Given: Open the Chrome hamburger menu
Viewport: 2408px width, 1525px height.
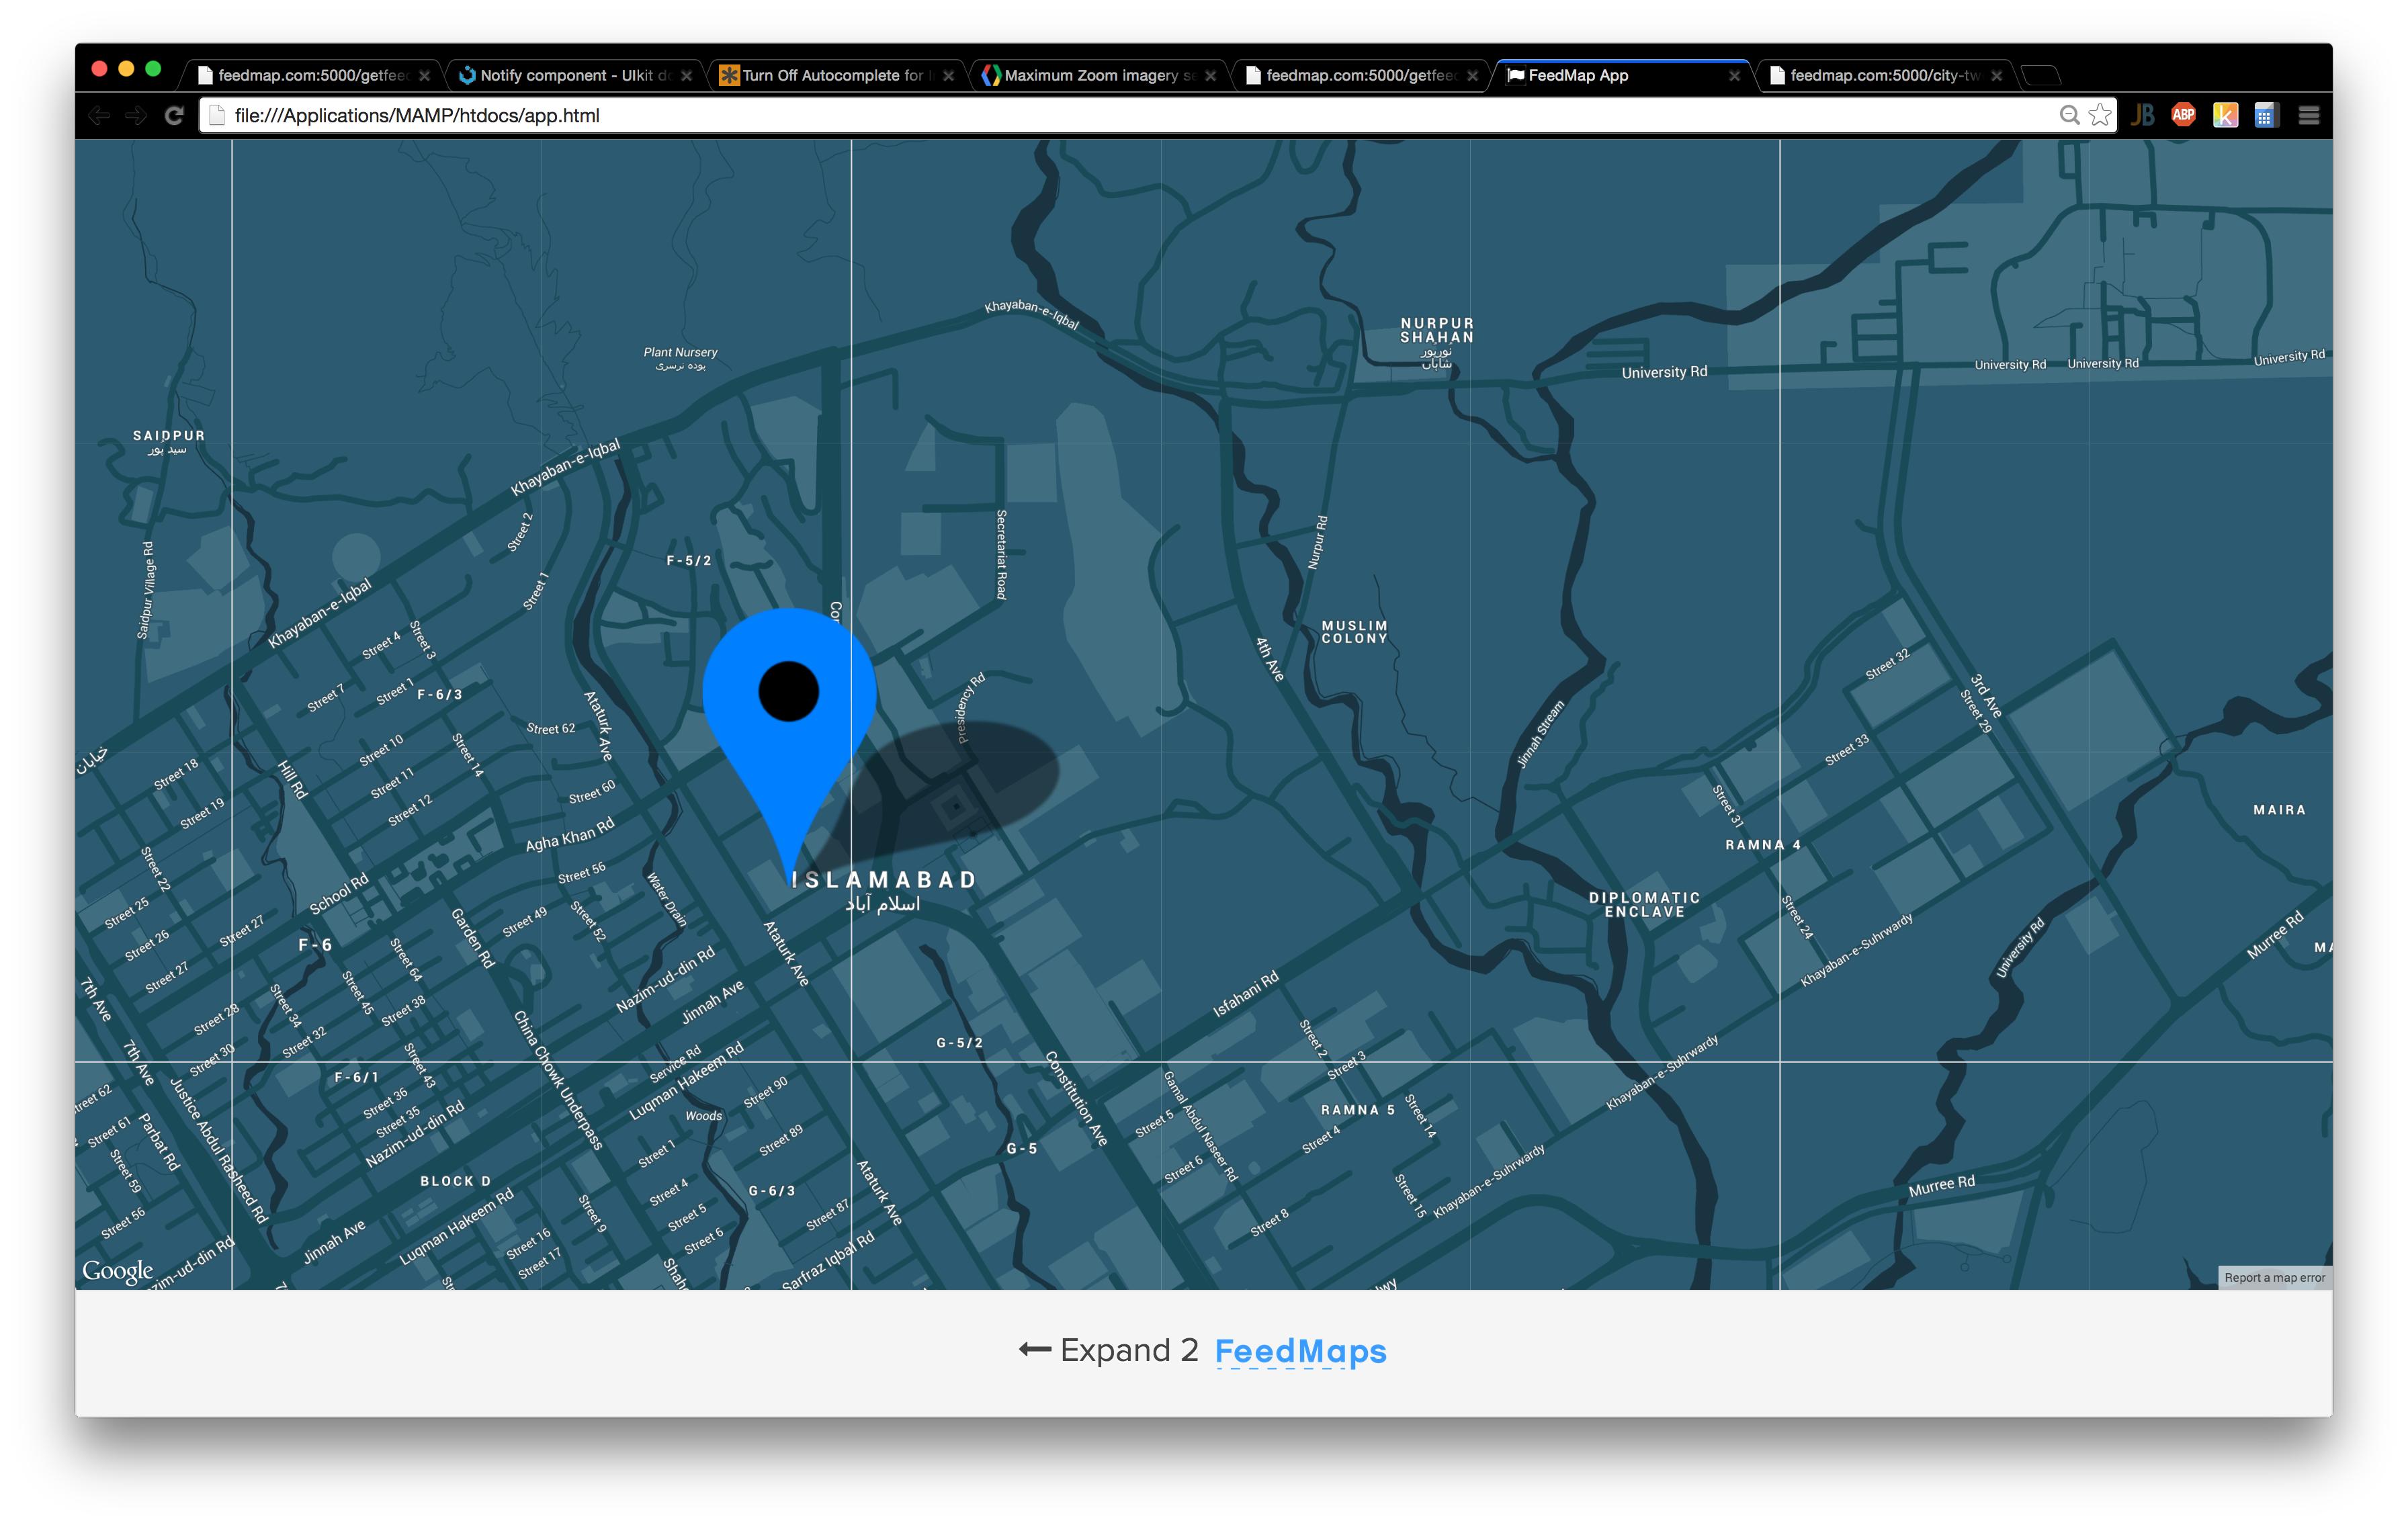Looking at the screenshot, I should [2309, 116].
